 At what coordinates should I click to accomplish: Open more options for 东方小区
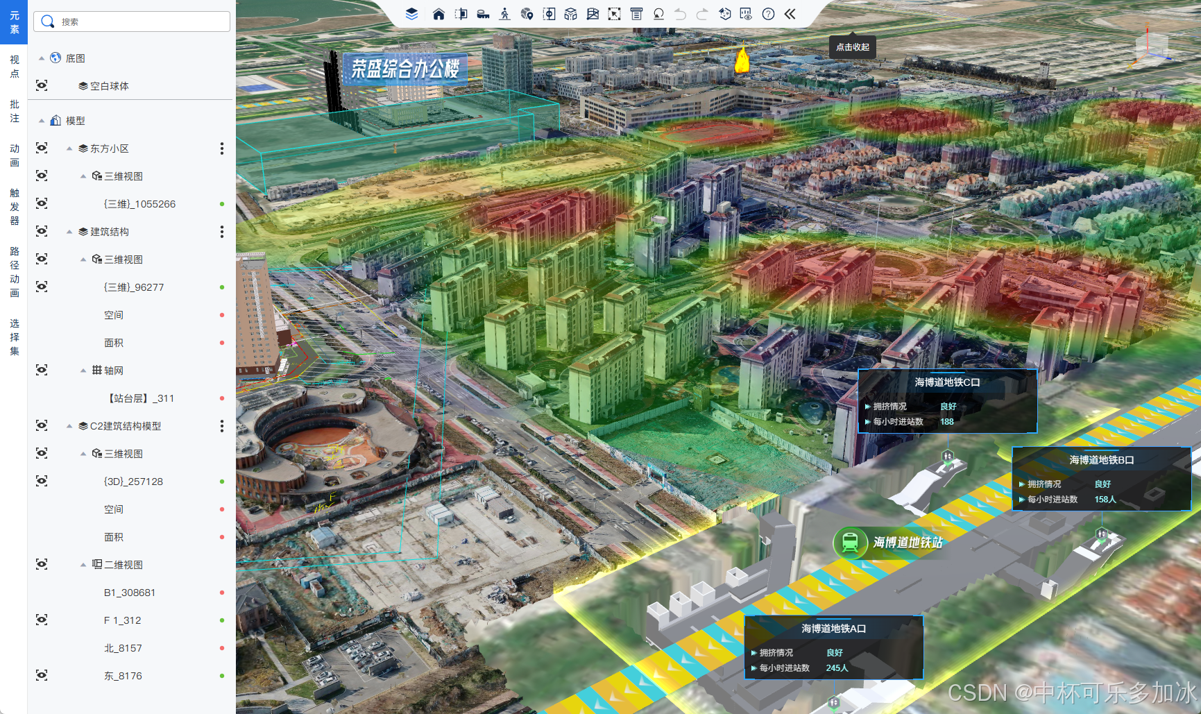click(x=221, y=148)
